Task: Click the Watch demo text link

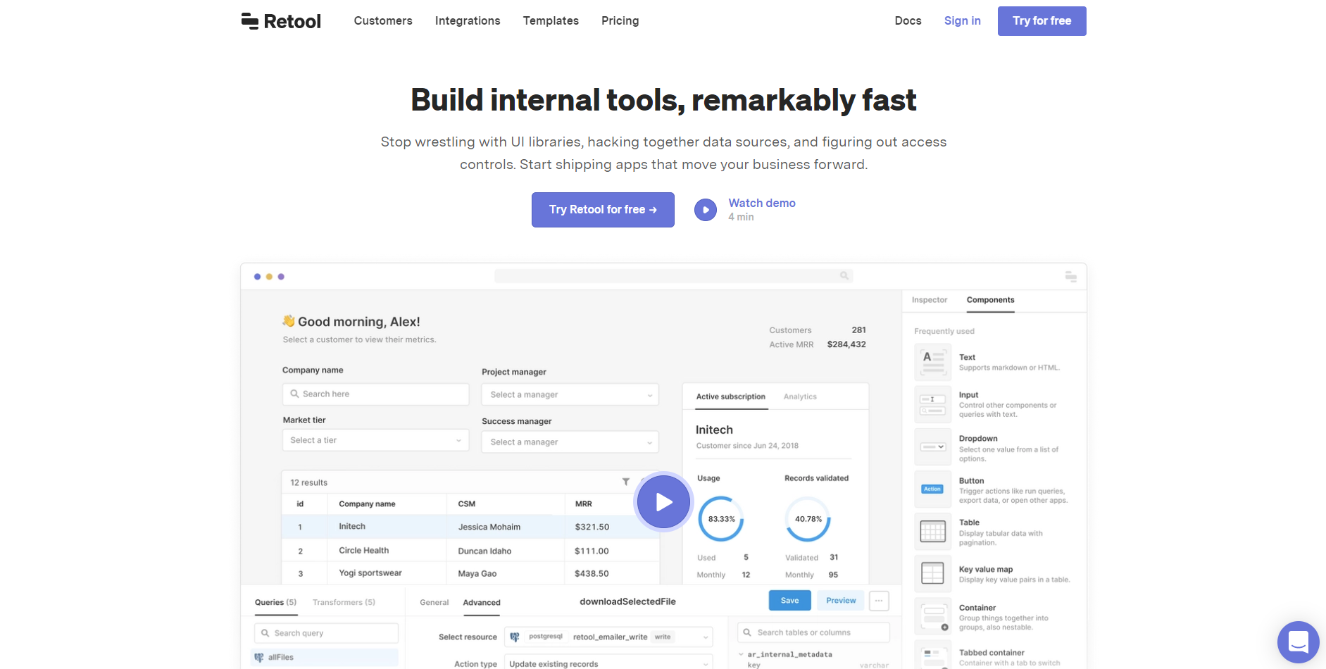Action: [762, 203]
